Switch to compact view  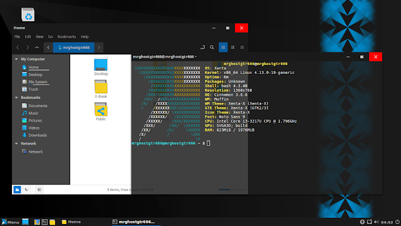[x=242, y=48]
